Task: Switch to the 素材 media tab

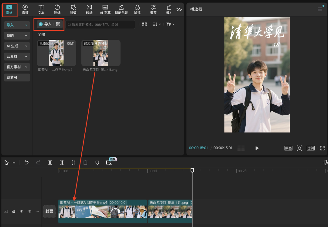Action: click(x=9, y=9)
